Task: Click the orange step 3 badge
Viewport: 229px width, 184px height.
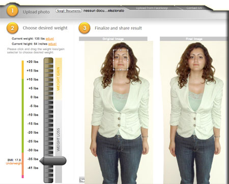Action: pyautogui.click(x=84, y=28)
